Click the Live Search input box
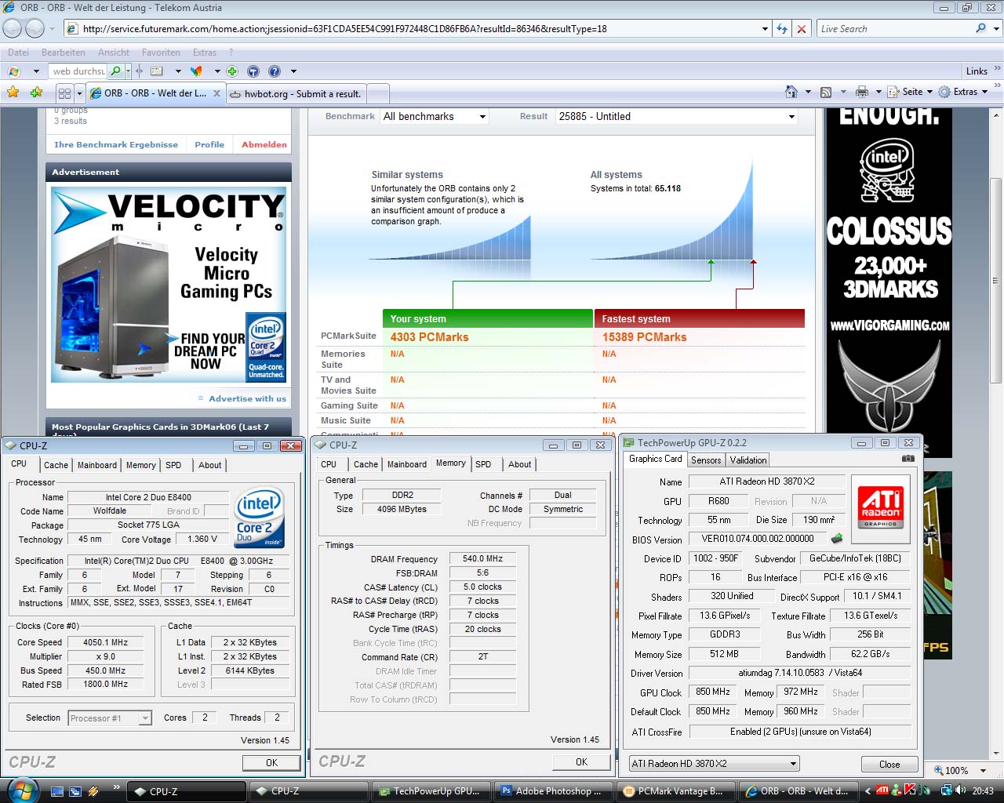The image size is (1004, 803). (x=895, y=28)
